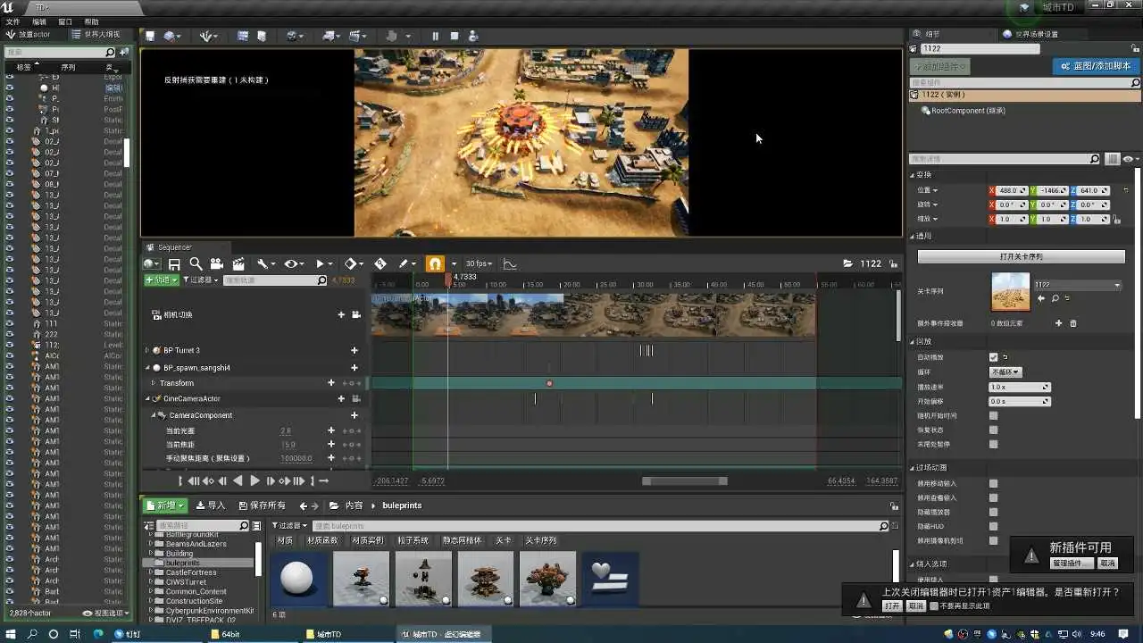Switch to the World Outliner tab
Viewport: 1143px width, 643px height.
point(96,34)
